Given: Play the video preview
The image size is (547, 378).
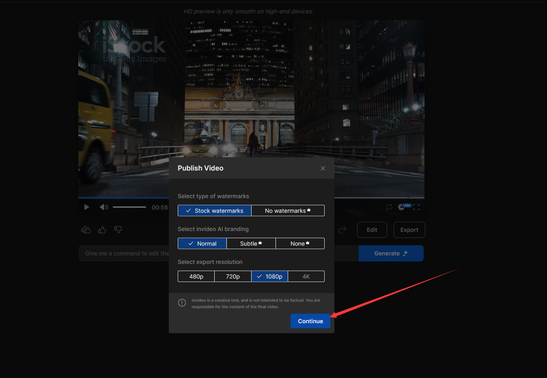Looking at the screenshot, I should coord(86,207).
